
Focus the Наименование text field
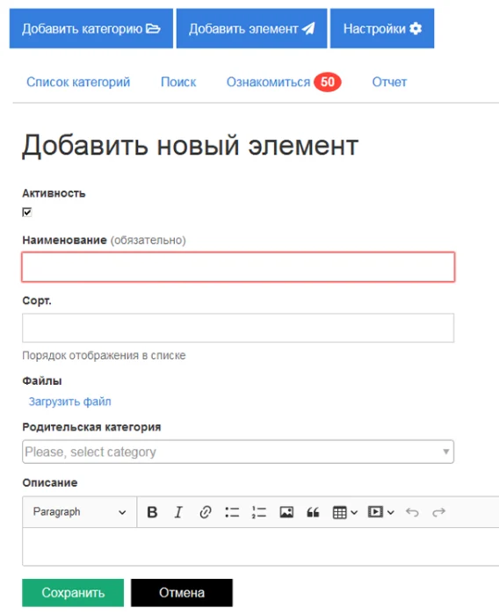coord(238,267)
